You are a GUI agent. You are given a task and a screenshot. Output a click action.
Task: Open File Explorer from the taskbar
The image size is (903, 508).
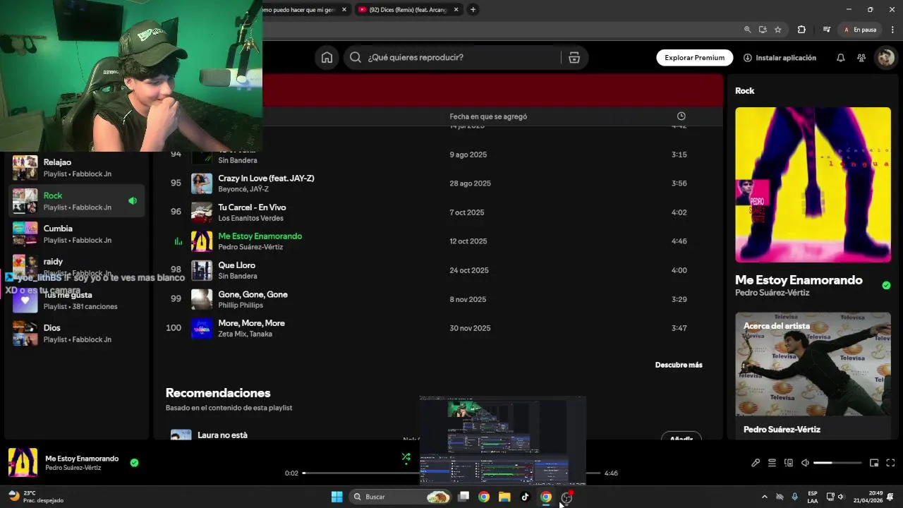[504, 497]
